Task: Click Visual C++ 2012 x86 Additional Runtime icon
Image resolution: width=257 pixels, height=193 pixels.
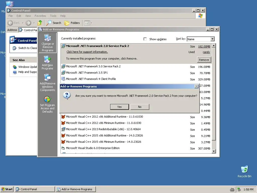Action: tap(63, 117)
